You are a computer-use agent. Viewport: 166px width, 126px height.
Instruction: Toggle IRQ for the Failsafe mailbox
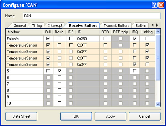point(135,39)
